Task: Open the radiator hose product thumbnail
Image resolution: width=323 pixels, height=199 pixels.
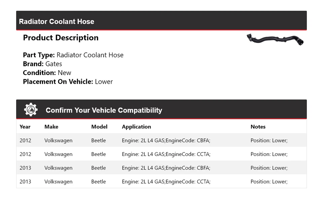Action: tap(275, 40)
